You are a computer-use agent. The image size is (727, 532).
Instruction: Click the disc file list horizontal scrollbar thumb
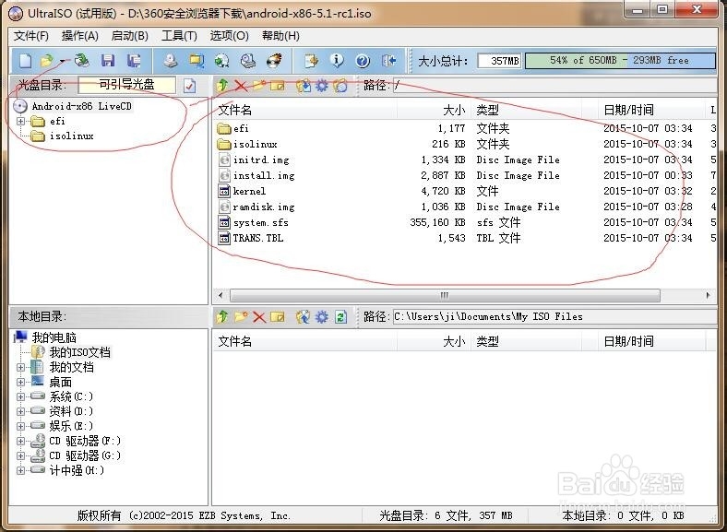445,295
